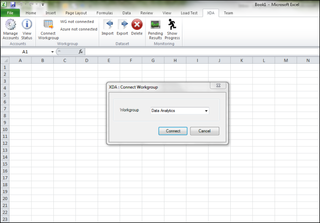Switch to the Team tab

(x=228, y=13)
